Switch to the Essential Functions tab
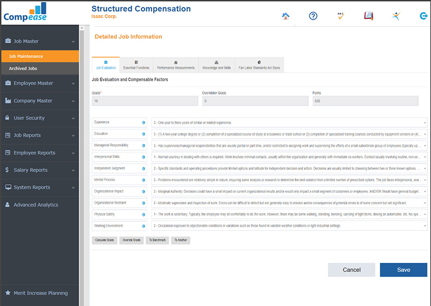Screen dimensions: 431x306 pyautogui.click(x=136, y=65)
